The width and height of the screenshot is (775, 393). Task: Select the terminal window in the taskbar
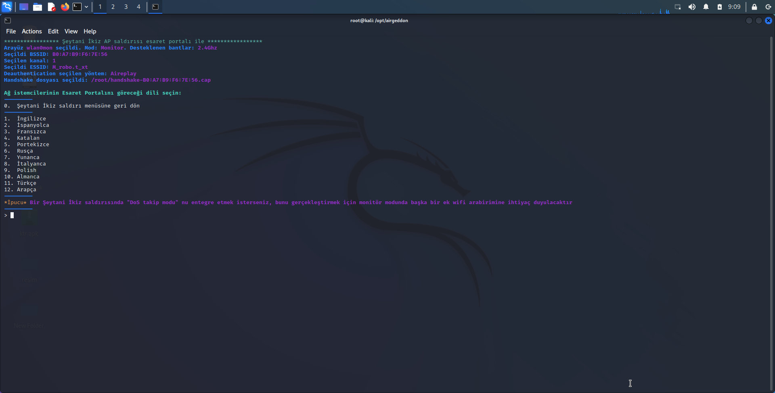[155, 7]
